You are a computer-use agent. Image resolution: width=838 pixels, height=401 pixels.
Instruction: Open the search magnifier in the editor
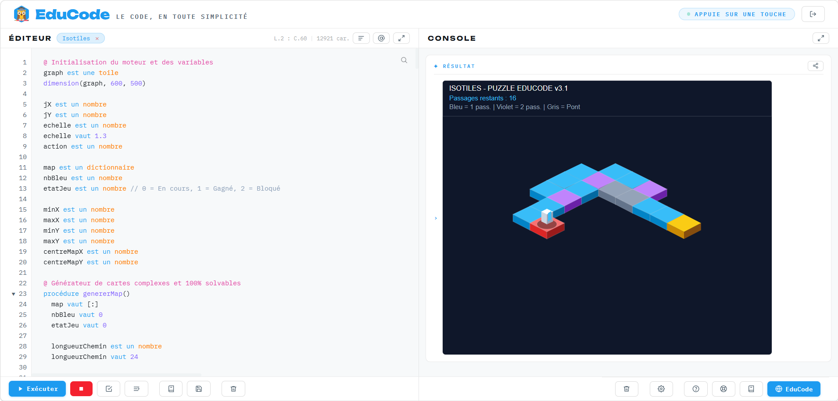pos(404,60)
